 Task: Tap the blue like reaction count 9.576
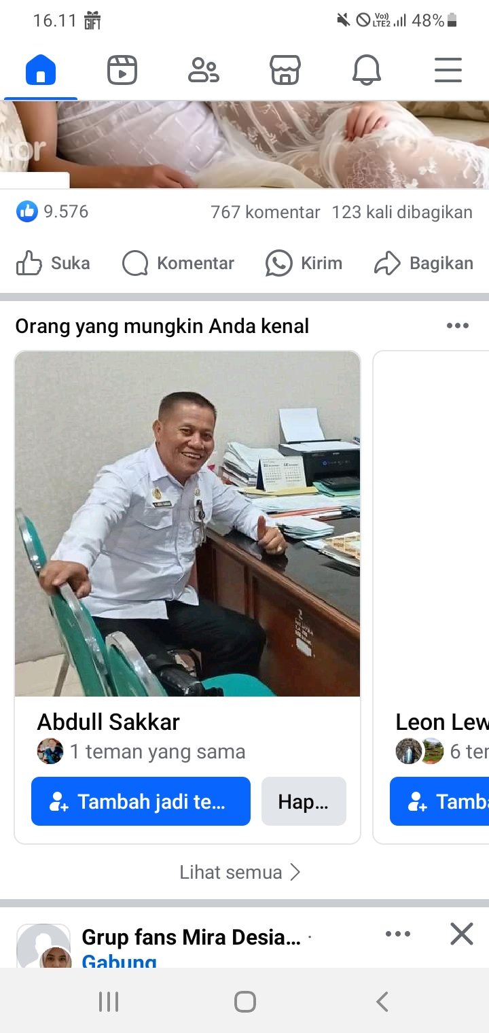(x=53, y=211)
